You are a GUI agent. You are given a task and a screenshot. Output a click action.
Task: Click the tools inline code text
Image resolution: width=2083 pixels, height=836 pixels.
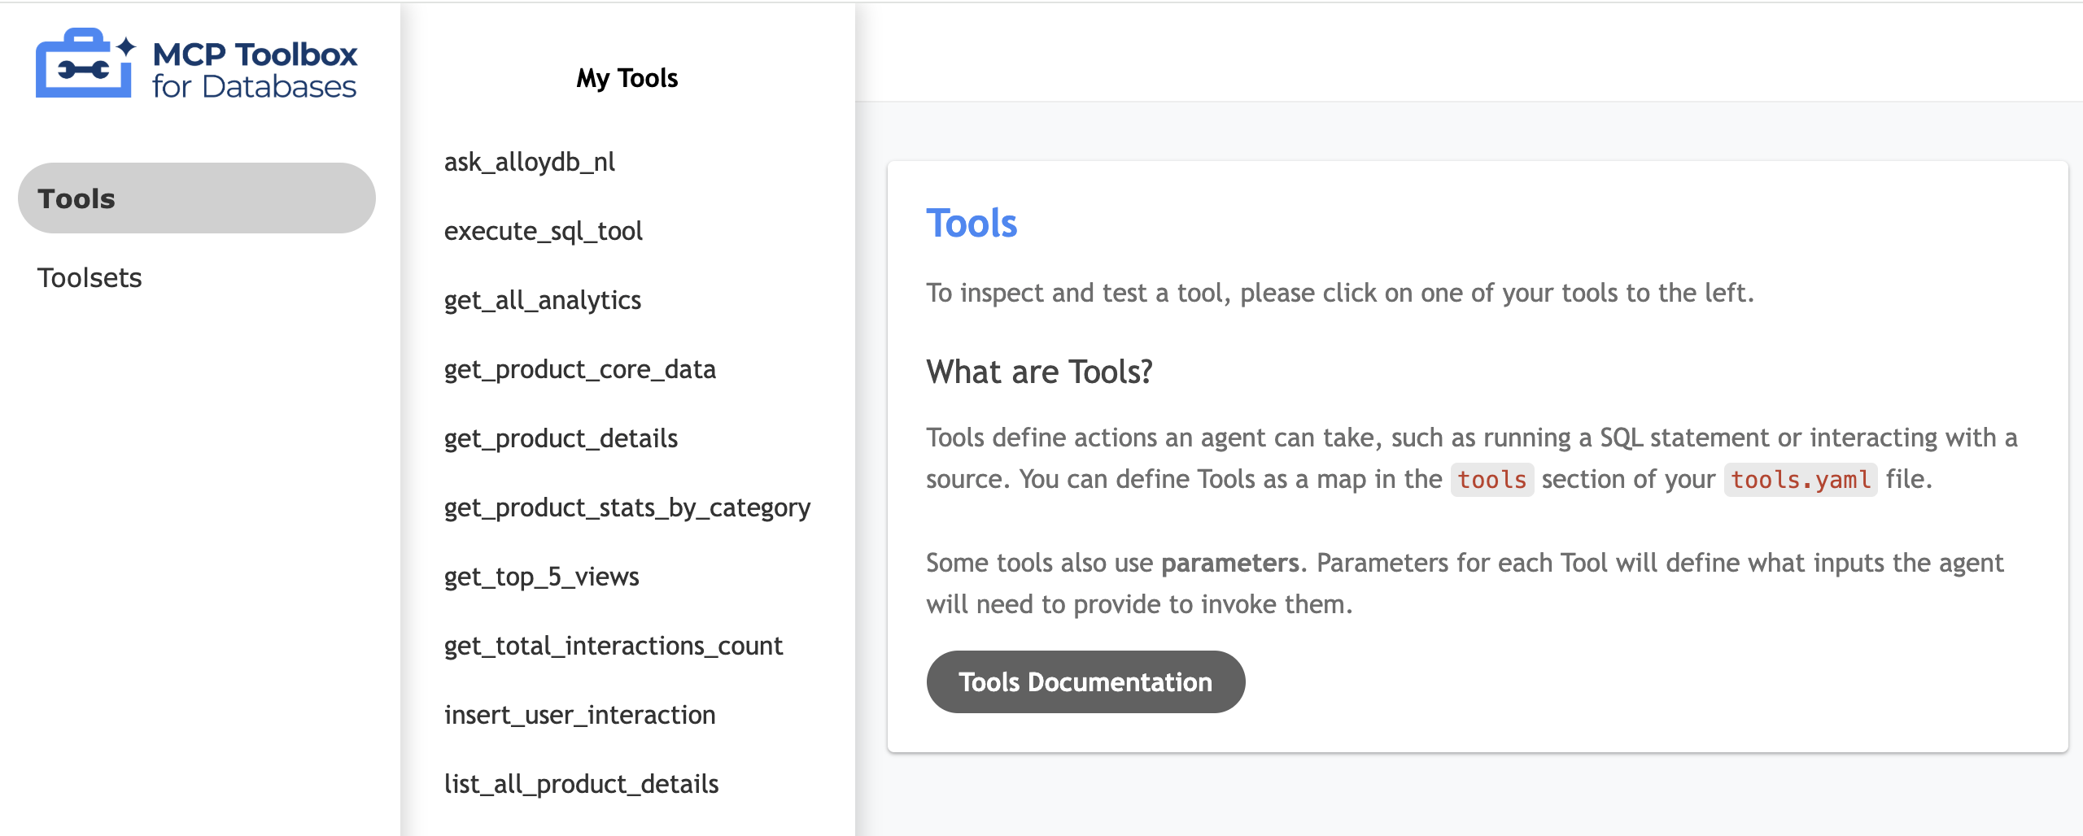[x=1492, y=480]
